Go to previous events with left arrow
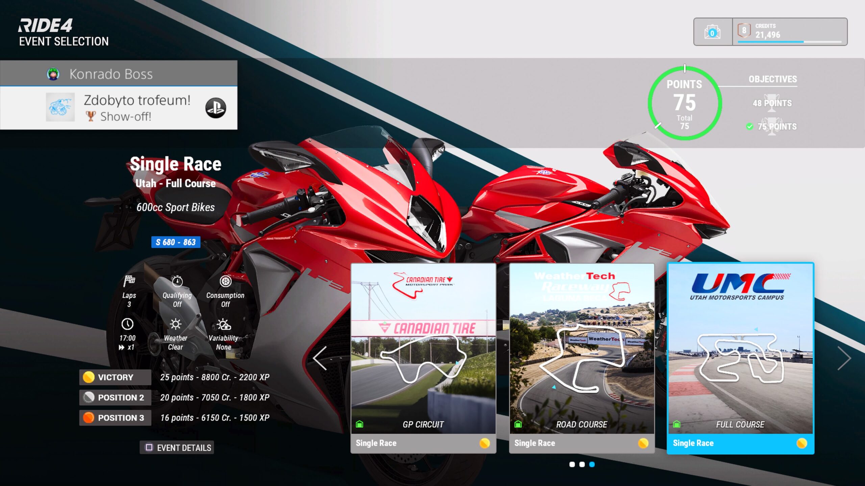The image size is (865, 486). (320, 358)
